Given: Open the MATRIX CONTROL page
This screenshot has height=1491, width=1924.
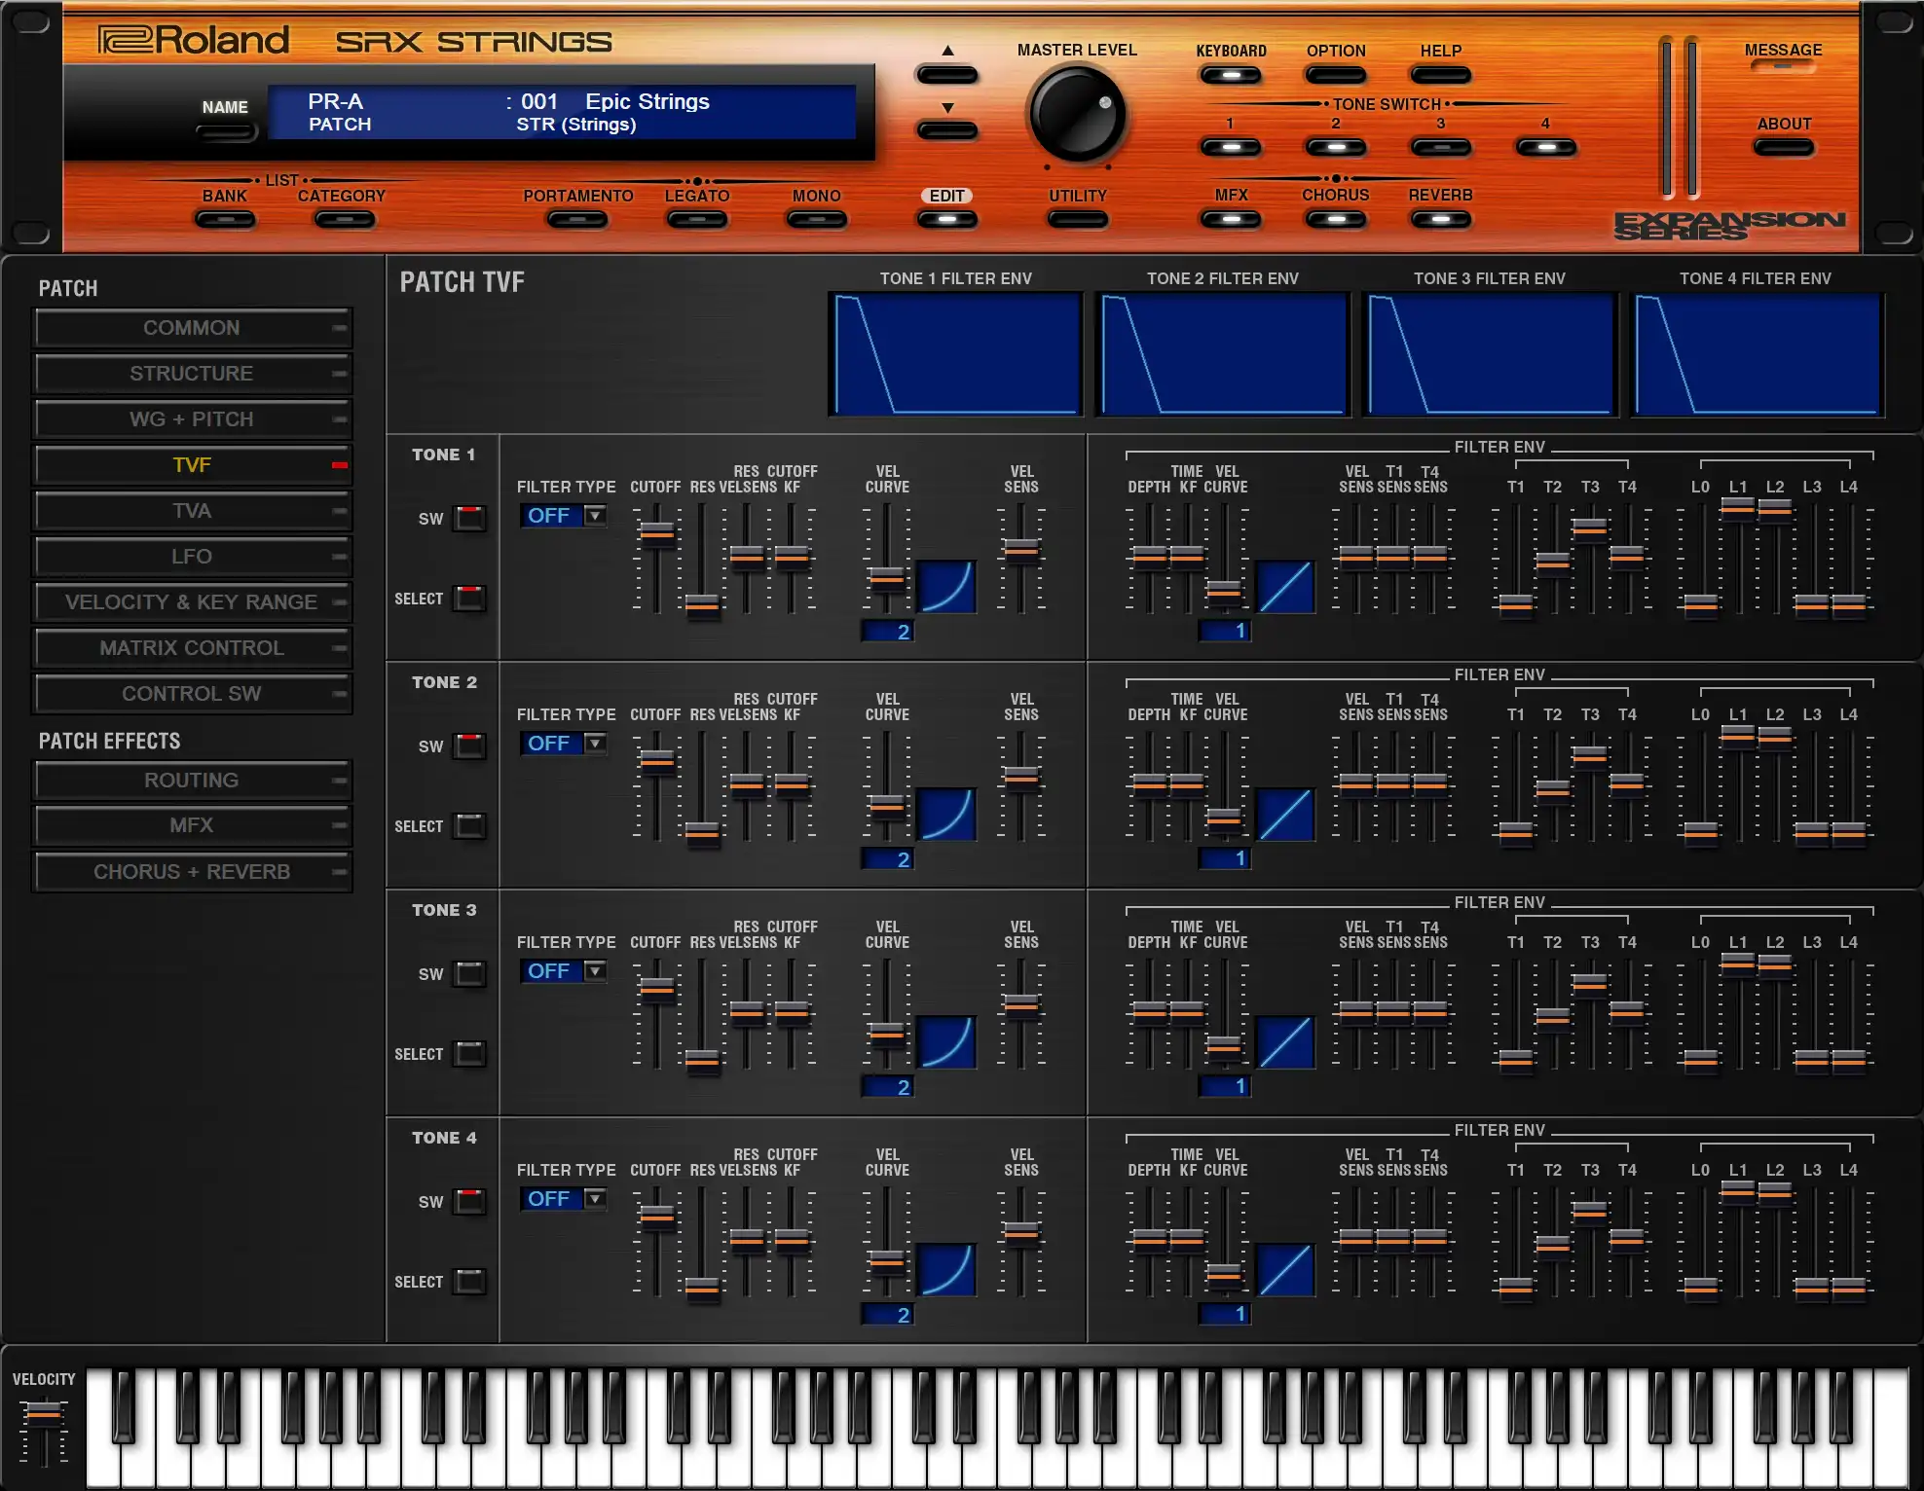Looking at the screenshot, I should 192,648.
